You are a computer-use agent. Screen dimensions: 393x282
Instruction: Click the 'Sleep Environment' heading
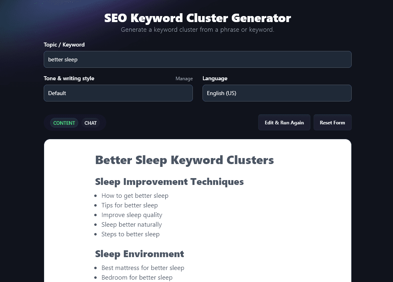point(140,254)
